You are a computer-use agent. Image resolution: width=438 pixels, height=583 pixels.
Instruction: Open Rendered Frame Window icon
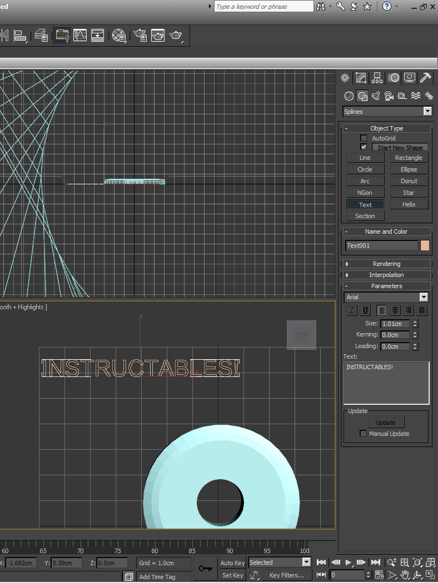pos(158,36)
